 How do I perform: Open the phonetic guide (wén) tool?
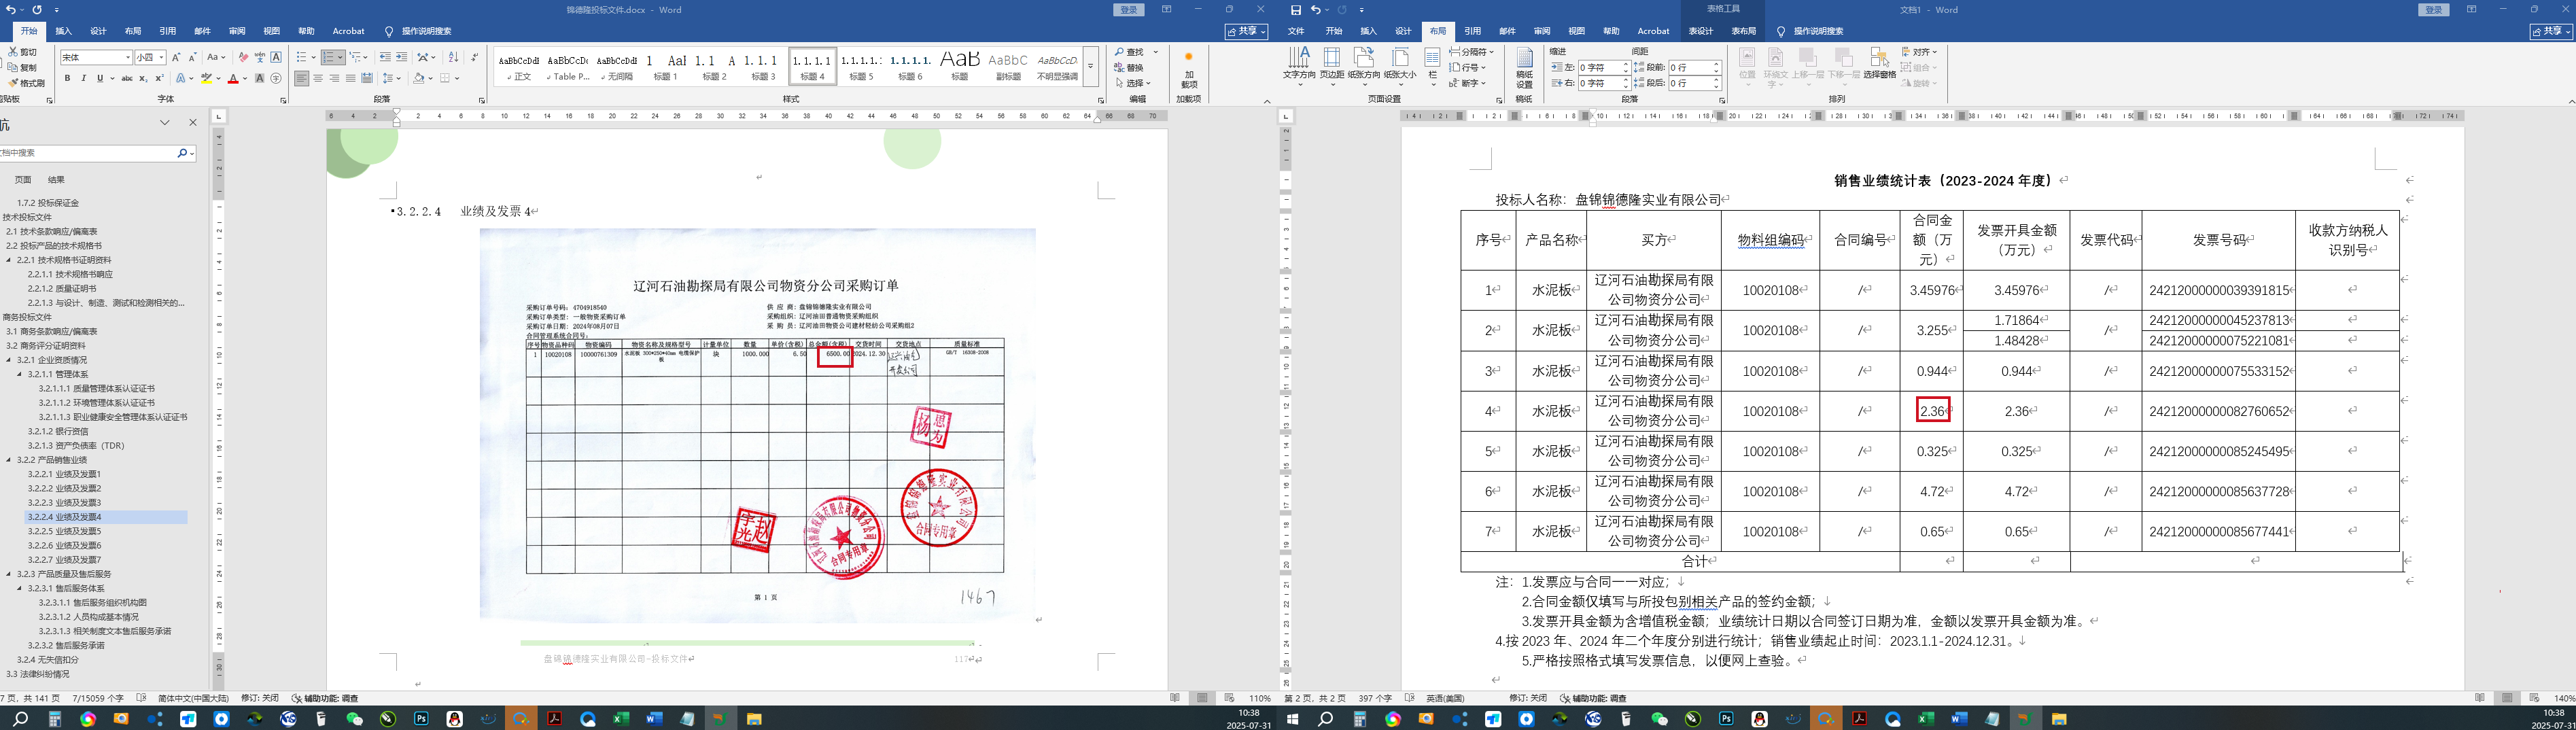click(x=260, y=58)
